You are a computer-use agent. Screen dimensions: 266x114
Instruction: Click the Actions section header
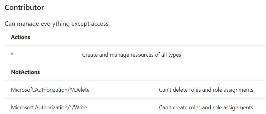[x=21, y=37]
